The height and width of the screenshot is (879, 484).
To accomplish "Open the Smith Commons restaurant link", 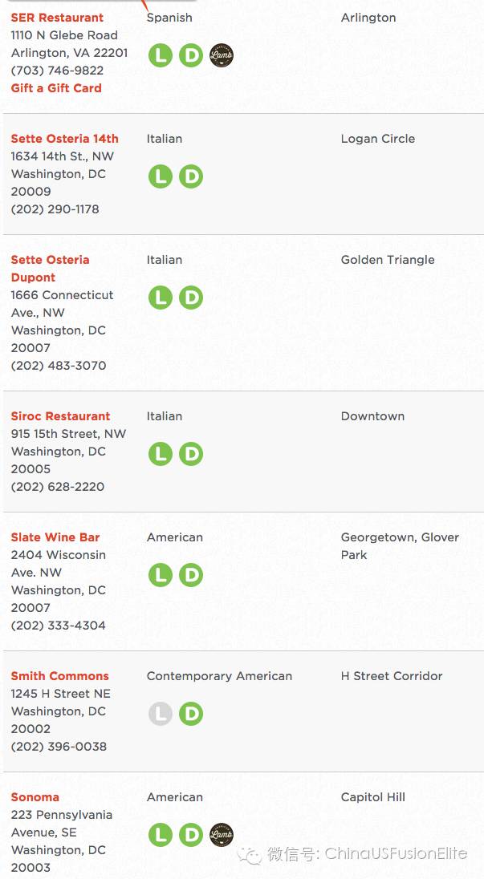I will [x=60, y=676].
